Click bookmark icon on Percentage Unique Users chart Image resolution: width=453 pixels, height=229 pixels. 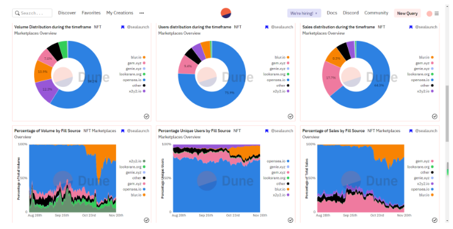tap(267, 131)
